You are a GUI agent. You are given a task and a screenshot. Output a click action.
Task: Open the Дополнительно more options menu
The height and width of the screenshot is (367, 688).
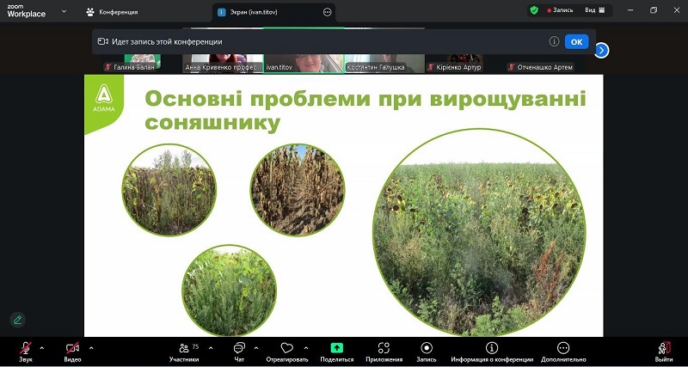coord(563,349)
